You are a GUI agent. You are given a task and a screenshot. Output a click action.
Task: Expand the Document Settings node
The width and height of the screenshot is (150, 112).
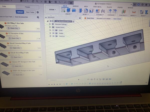pyautogui.click(x=50, y=24)
